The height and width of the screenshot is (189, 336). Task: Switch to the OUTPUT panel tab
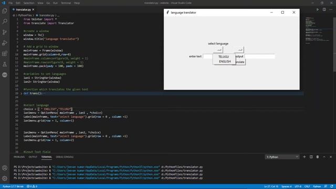33,157
